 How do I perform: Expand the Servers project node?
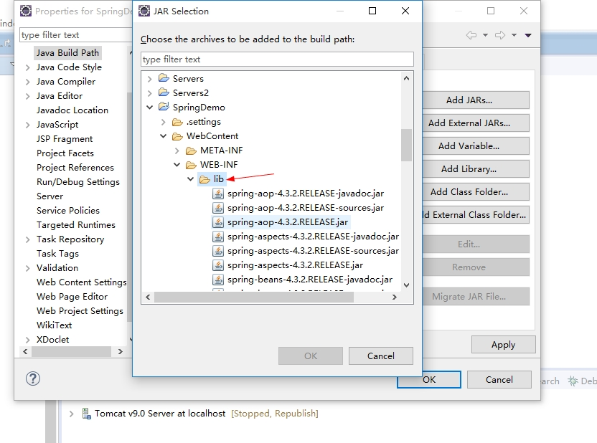(x=150, y=79)
